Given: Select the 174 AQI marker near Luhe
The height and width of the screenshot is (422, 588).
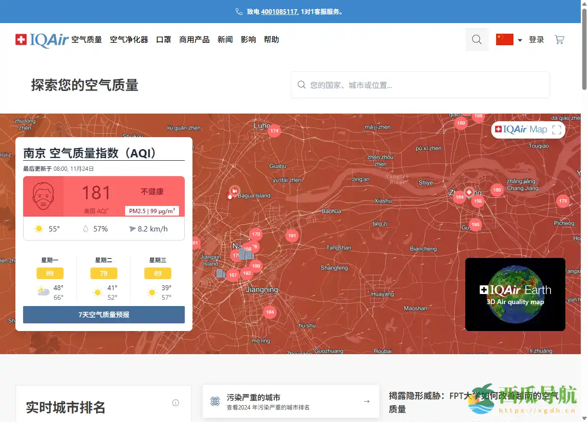Looking at the screenshot, I should pos(274,130).
